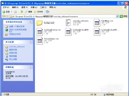Click the My Documents icon in sidebar
Image resolution: width=129 pixels, height=96 pixels.
click(7, 50)
